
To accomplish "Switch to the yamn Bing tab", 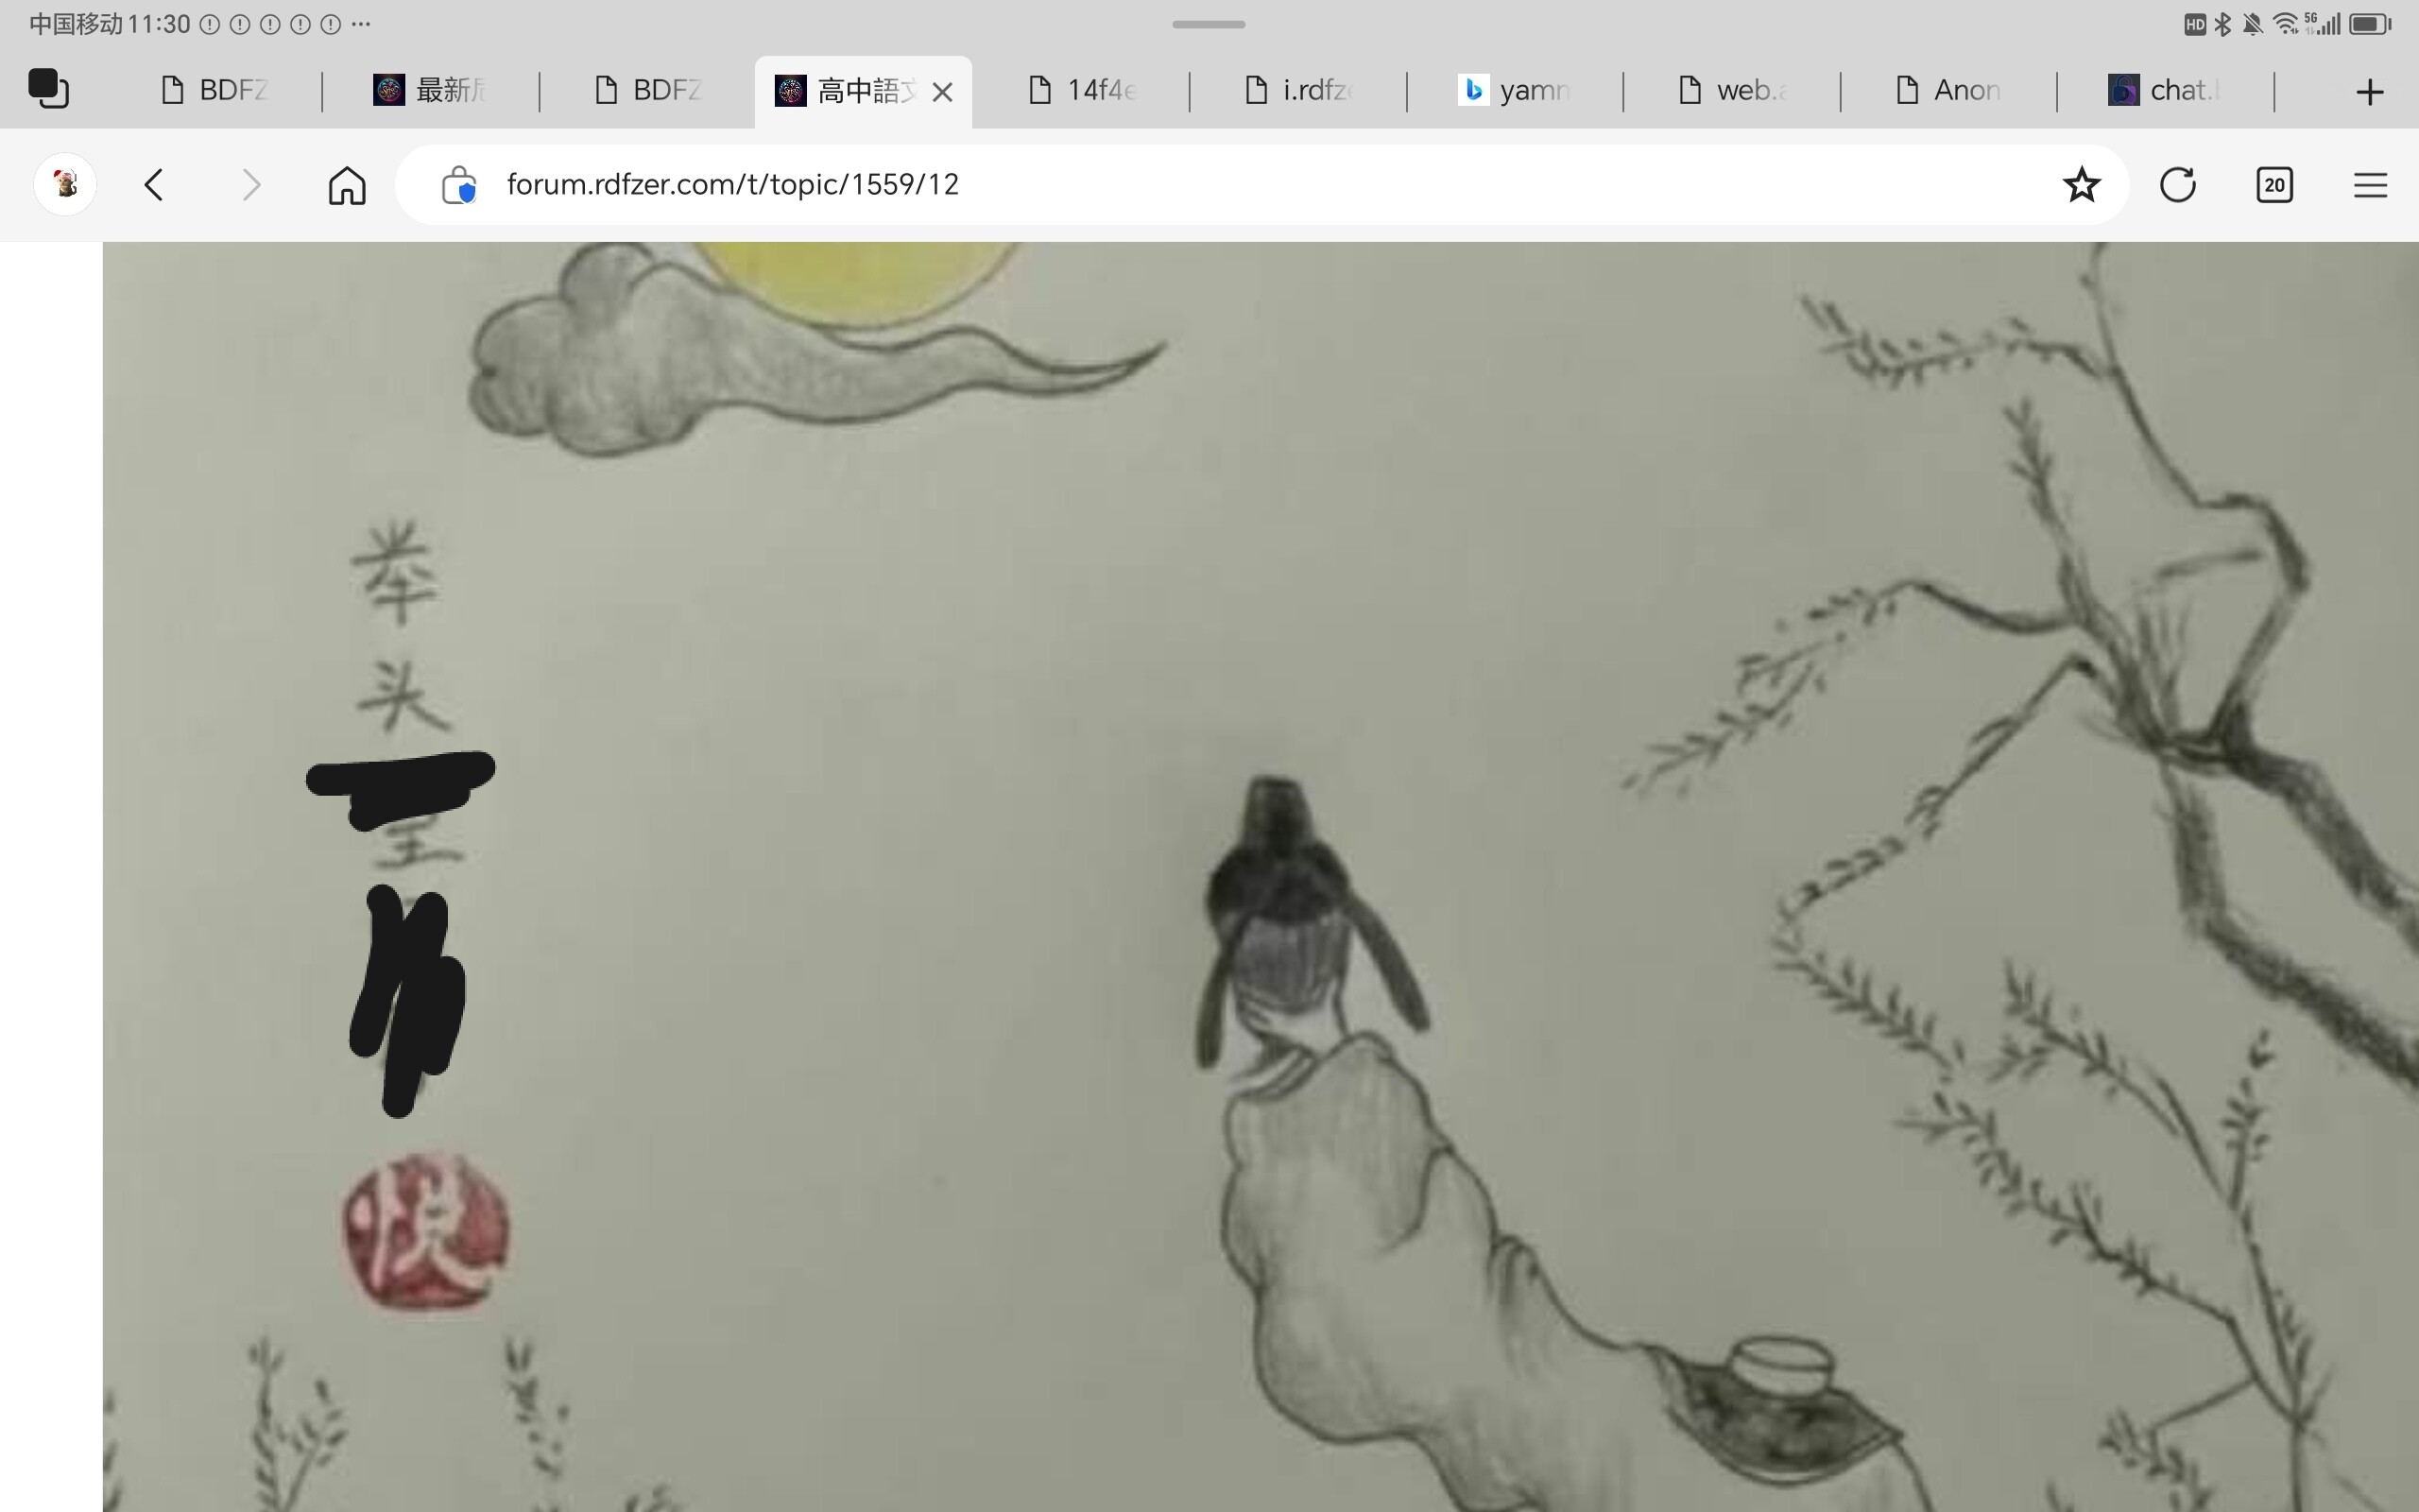I will 1515,90.
